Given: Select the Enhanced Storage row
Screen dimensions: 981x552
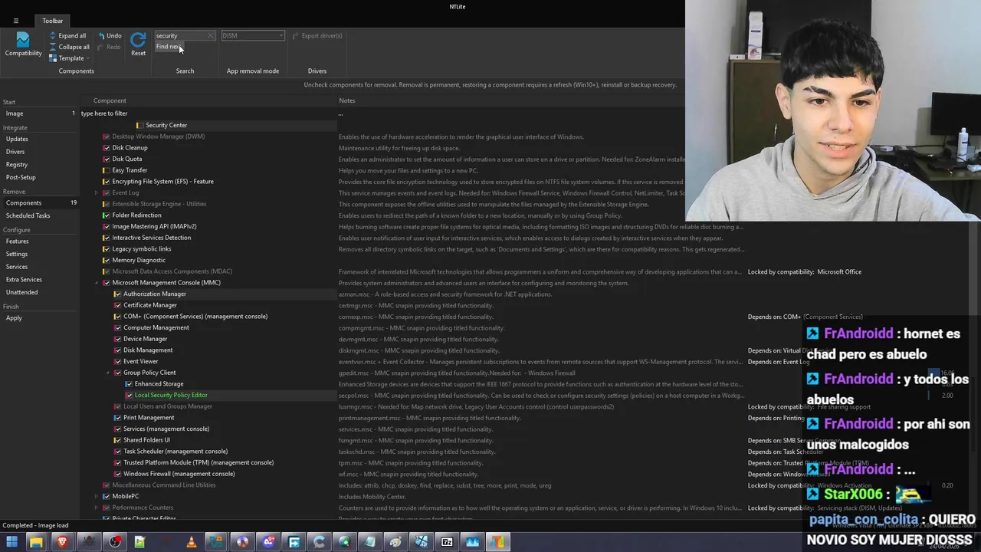Looking at the screenshot, I should [x=159, y=384].
